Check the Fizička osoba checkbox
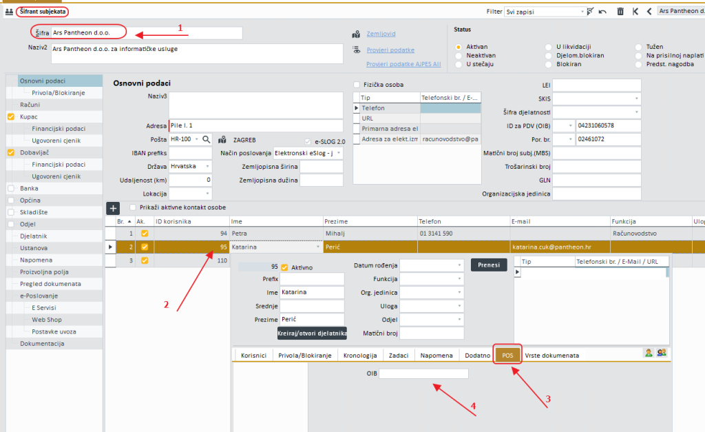Image resolution: width=705 pixels, height=432 pixels. 357,85
